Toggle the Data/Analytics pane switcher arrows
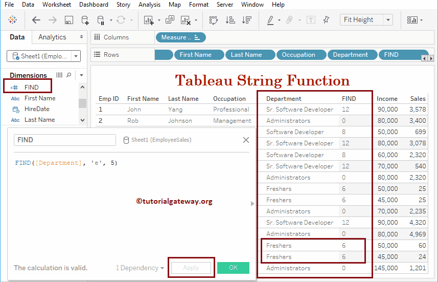The width and height of the screenshot is (438, 282). [x=81, y=37]
